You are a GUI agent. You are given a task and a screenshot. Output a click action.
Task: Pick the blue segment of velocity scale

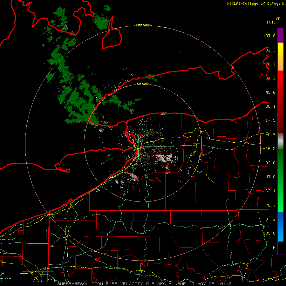tap(281, 227)
